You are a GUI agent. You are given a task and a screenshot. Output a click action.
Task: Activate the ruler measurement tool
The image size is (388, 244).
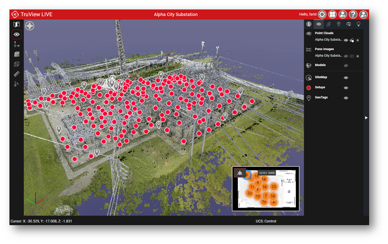(x=17, y=74)
